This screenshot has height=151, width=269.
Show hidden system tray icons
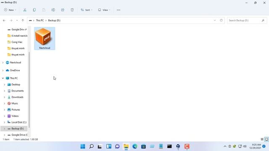225,146
